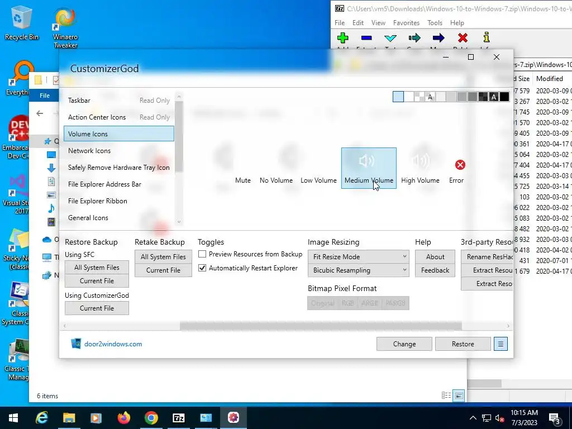Click category list scroll-up arrow
572x429 pixels.
179,97
